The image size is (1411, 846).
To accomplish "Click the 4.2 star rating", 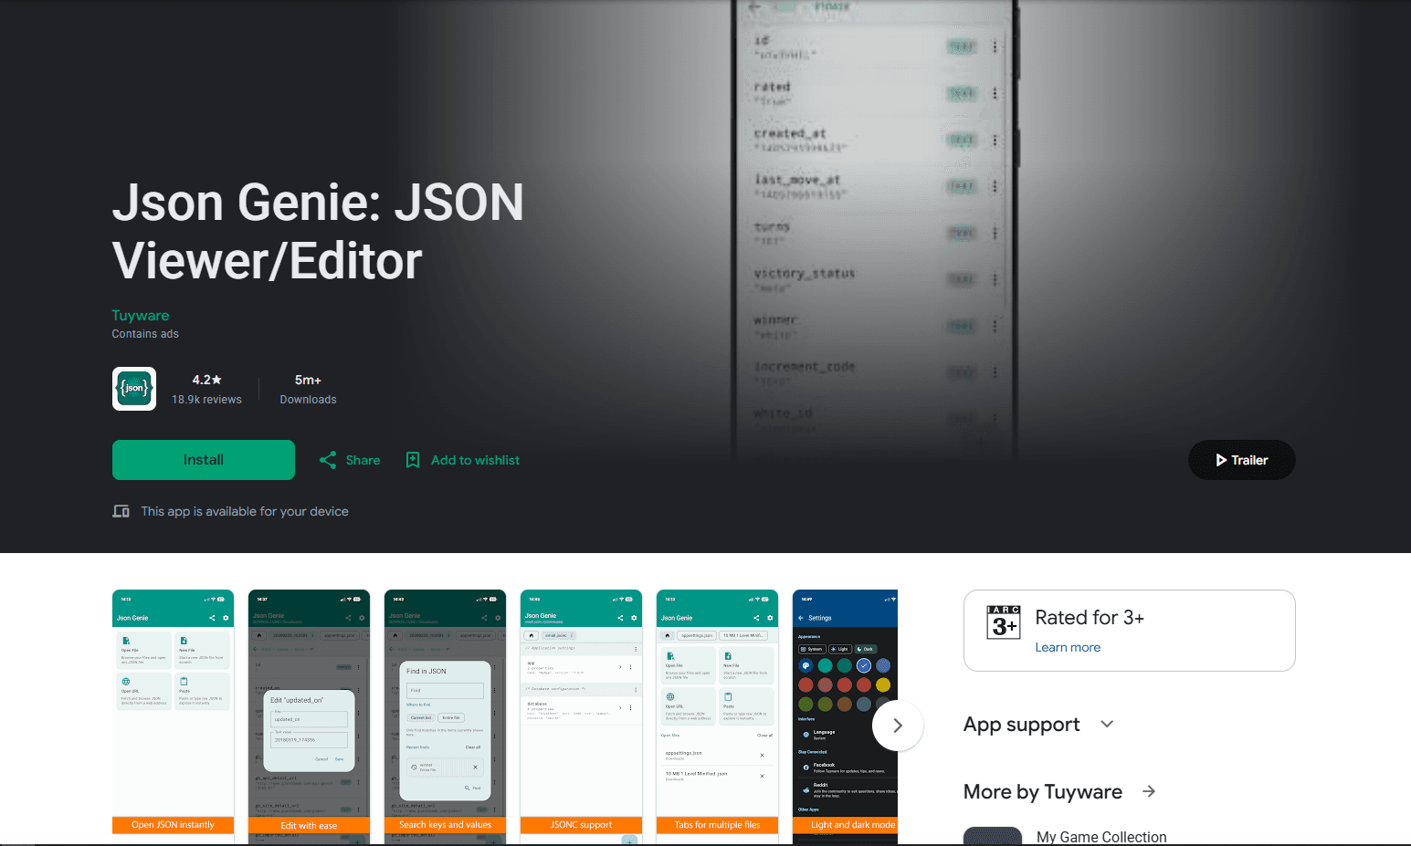I will (x=206, y=380).
